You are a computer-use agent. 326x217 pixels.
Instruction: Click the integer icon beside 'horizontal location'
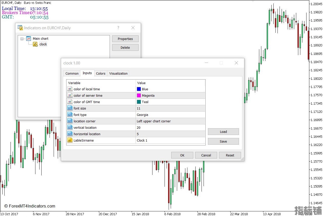tap(70, 134)
